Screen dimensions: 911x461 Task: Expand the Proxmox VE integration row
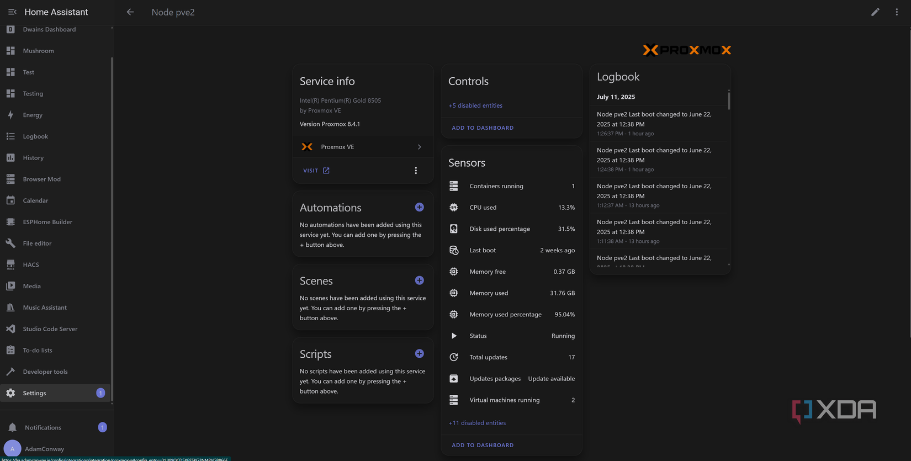[x=363, y=147]
